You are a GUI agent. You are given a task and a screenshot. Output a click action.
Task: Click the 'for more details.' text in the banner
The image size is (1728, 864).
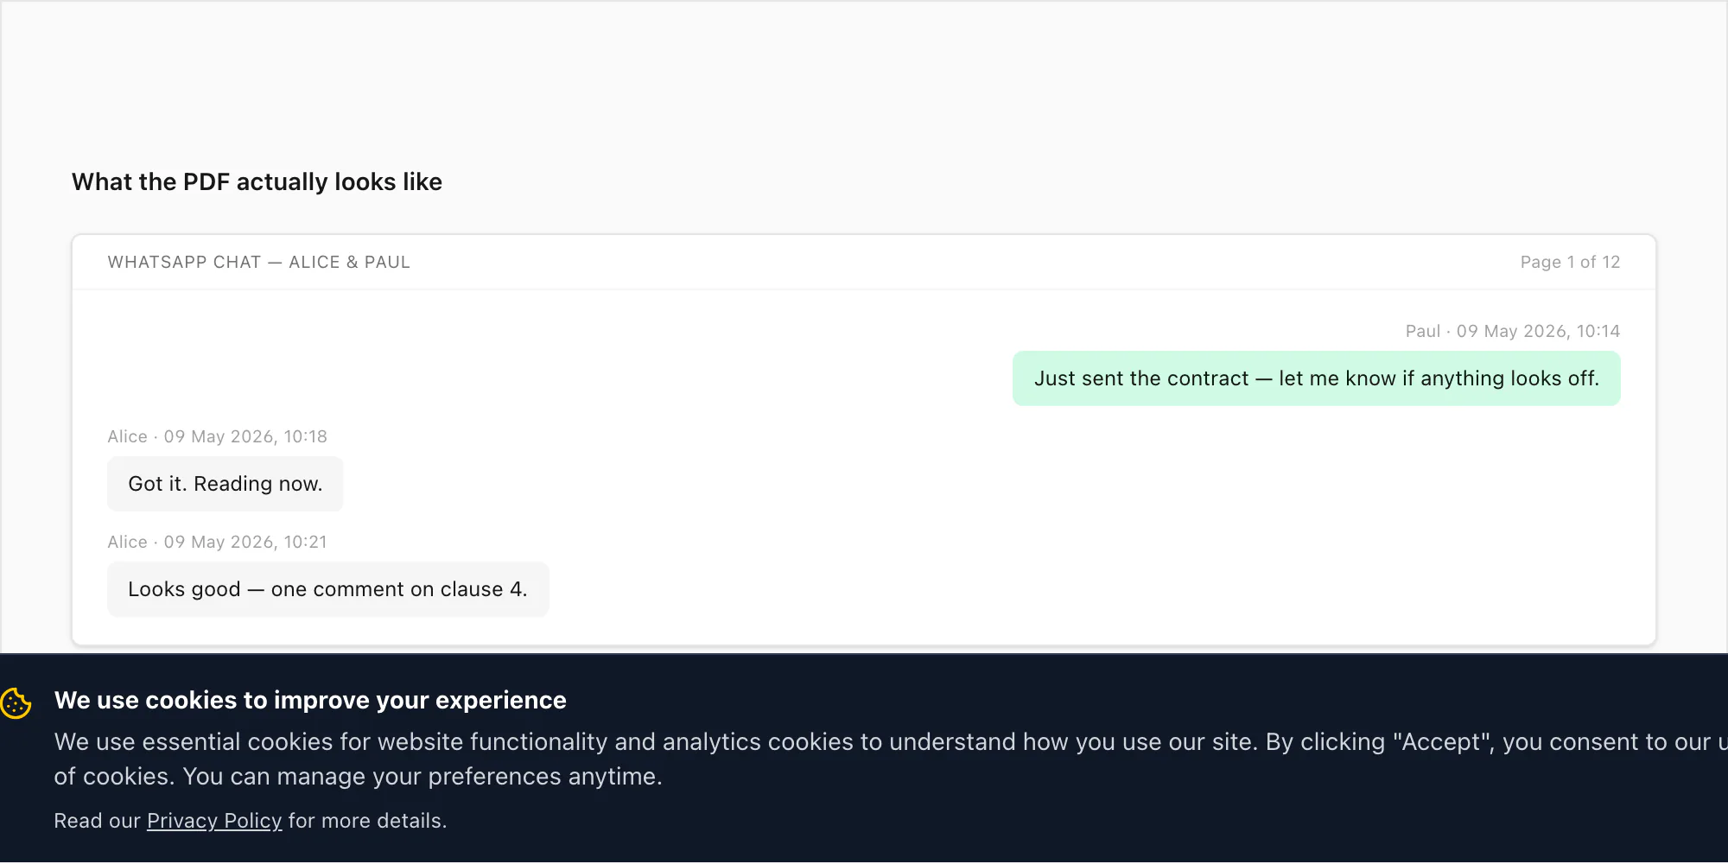click(367, 821)
